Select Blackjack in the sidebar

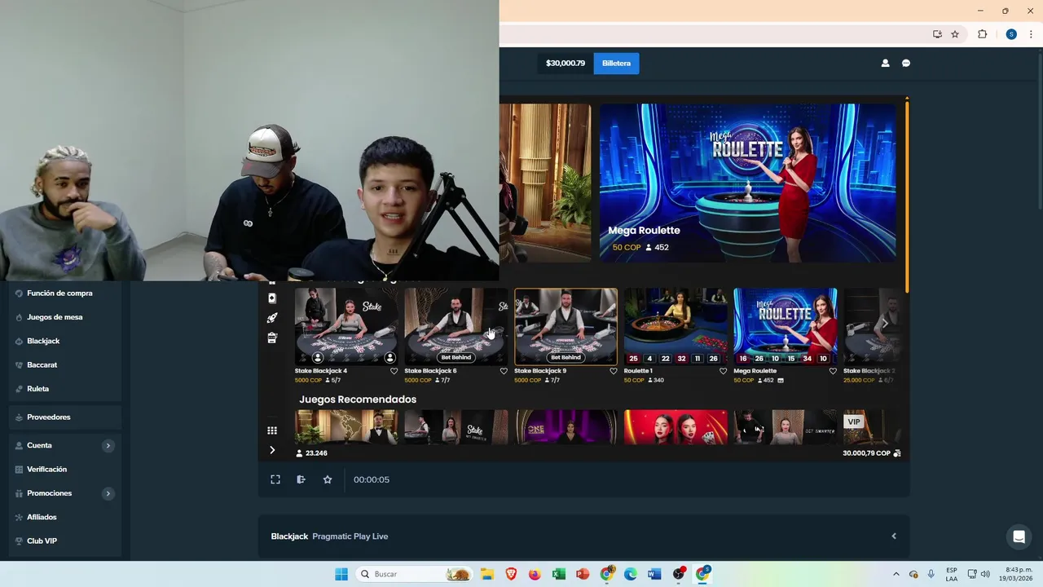[x=64, y=341]
